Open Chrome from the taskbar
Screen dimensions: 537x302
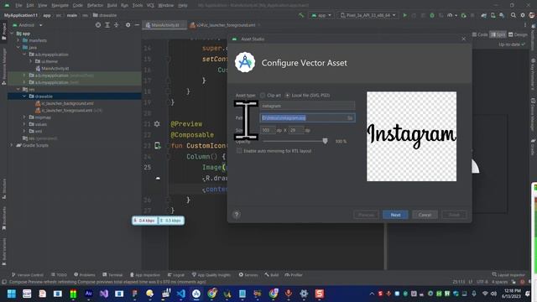tap(212, 294)
